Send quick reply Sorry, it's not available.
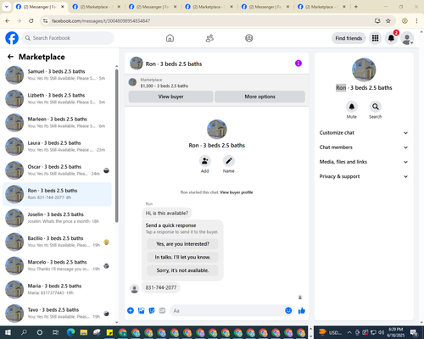 pyautogui.click(x=182, y=270)
